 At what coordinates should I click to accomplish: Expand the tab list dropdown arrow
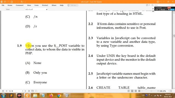[153, 9]
